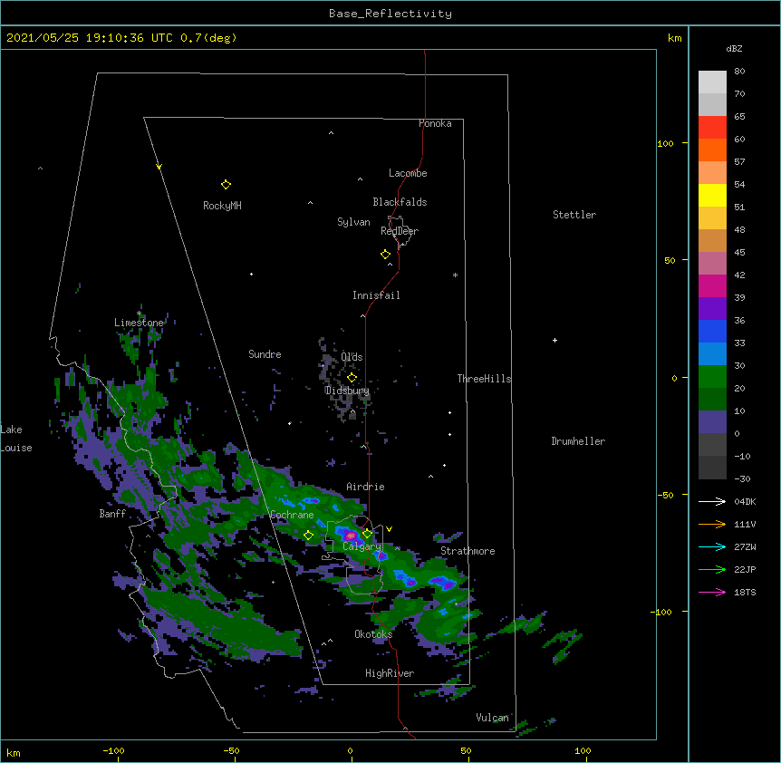Viewport: 781px width, 763px height.
Task: Click the 2021/05/25 19:10:36 UTC timestamp
Action: (90, 38)
